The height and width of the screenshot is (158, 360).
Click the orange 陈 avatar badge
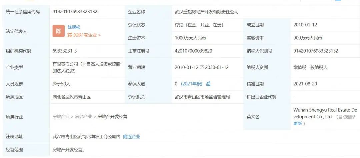point(59,31)
